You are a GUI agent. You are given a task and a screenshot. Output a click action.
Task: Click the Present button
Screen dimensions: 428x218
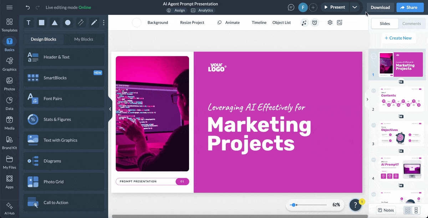[335, 7]
